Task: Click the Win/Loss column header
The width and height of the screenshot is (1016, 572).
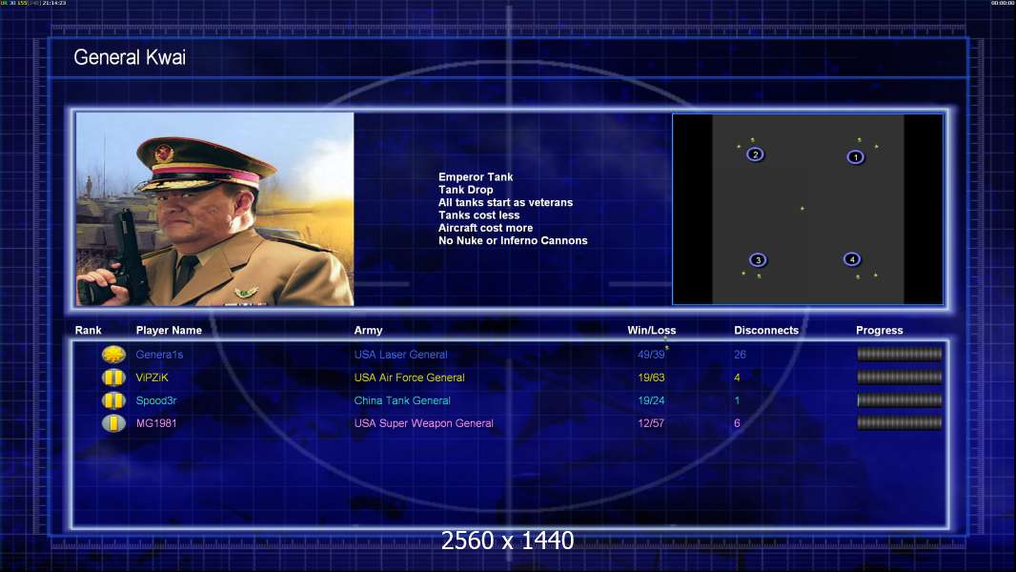Action: [651, 330]
